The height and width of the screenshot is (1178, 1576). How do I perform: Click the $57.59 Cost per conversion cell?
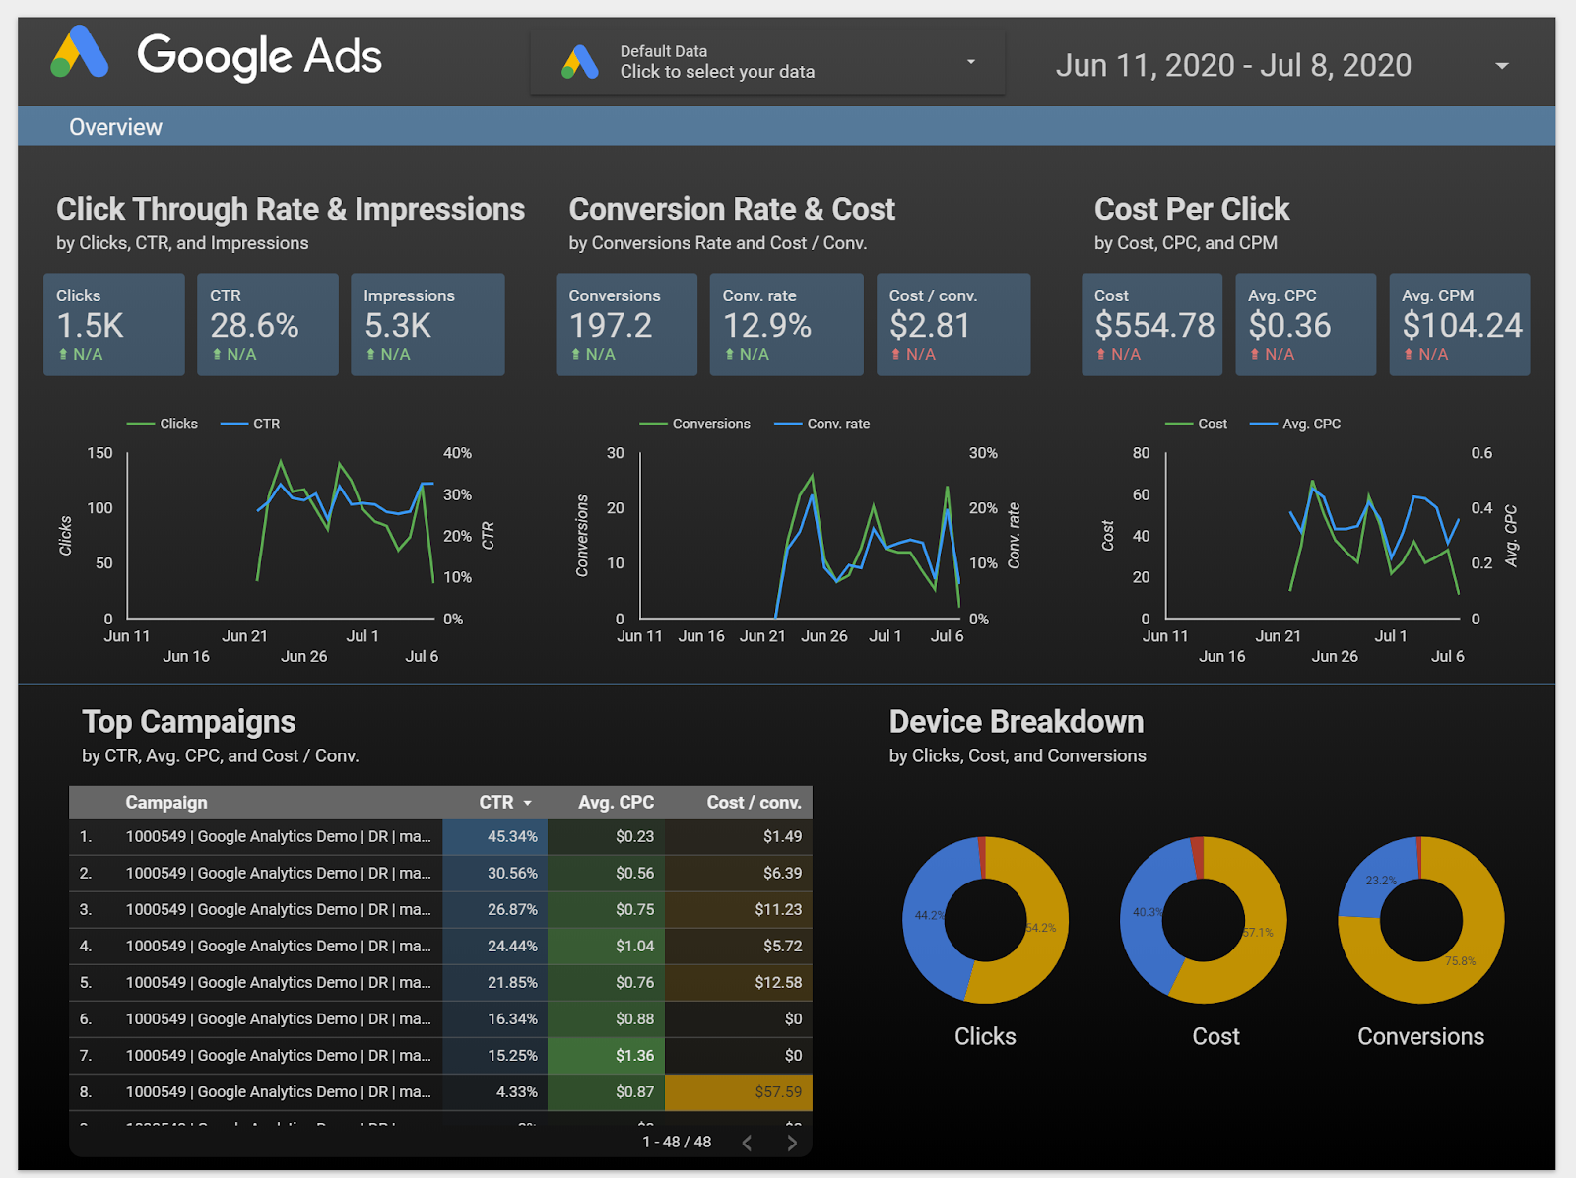780,1091
